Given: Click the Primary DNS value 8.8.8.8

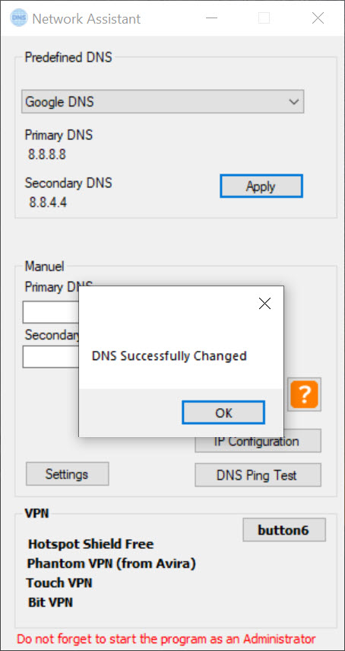Looking at the screenshot, I should click(x=47, y=155).
